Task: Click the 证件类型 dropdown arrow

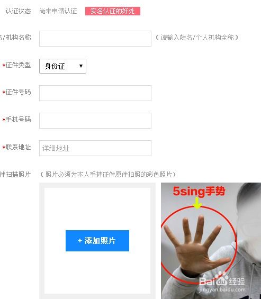Action: pyautogui.click(x=81, y=66)
